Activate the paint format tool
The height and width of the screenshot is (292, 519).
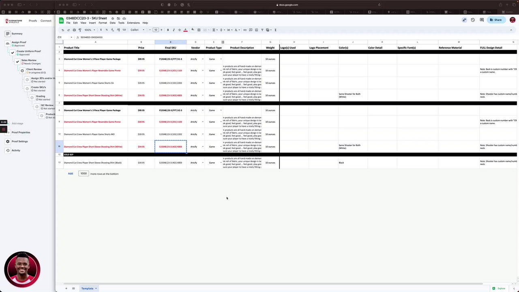(x=79, y=30)
